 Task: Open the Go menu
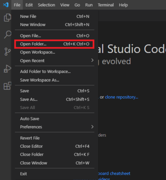click(x=77, y=5)
